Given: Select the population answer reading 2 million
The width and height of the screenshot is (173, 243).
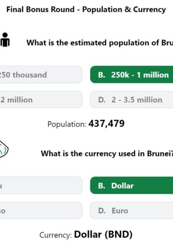Looking at the screenshot, I should point(41,99).
